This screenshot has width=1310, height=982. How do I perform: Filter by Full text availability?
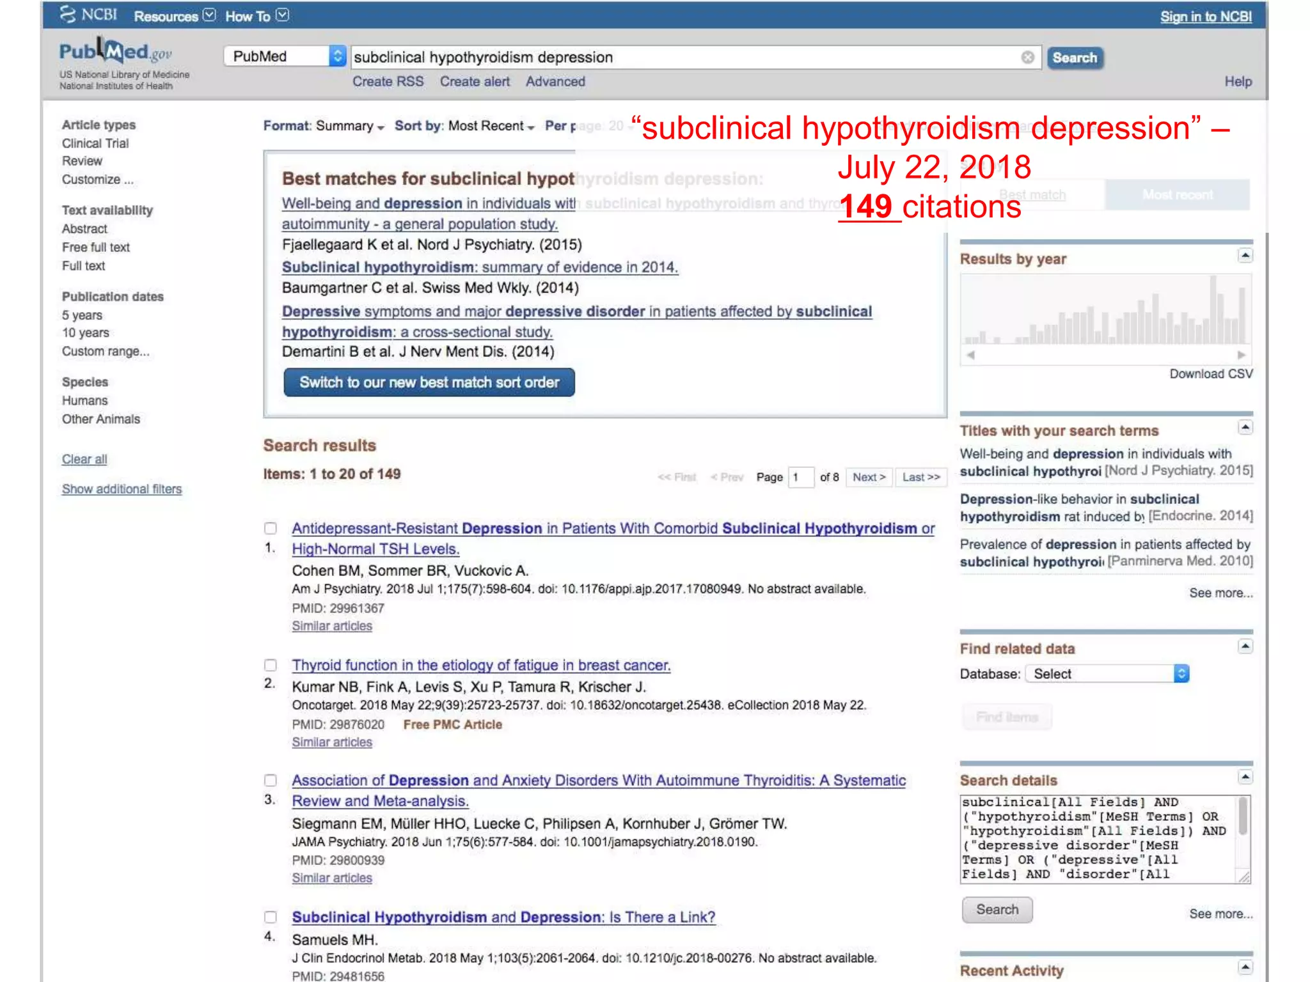[x=83, y=266]
